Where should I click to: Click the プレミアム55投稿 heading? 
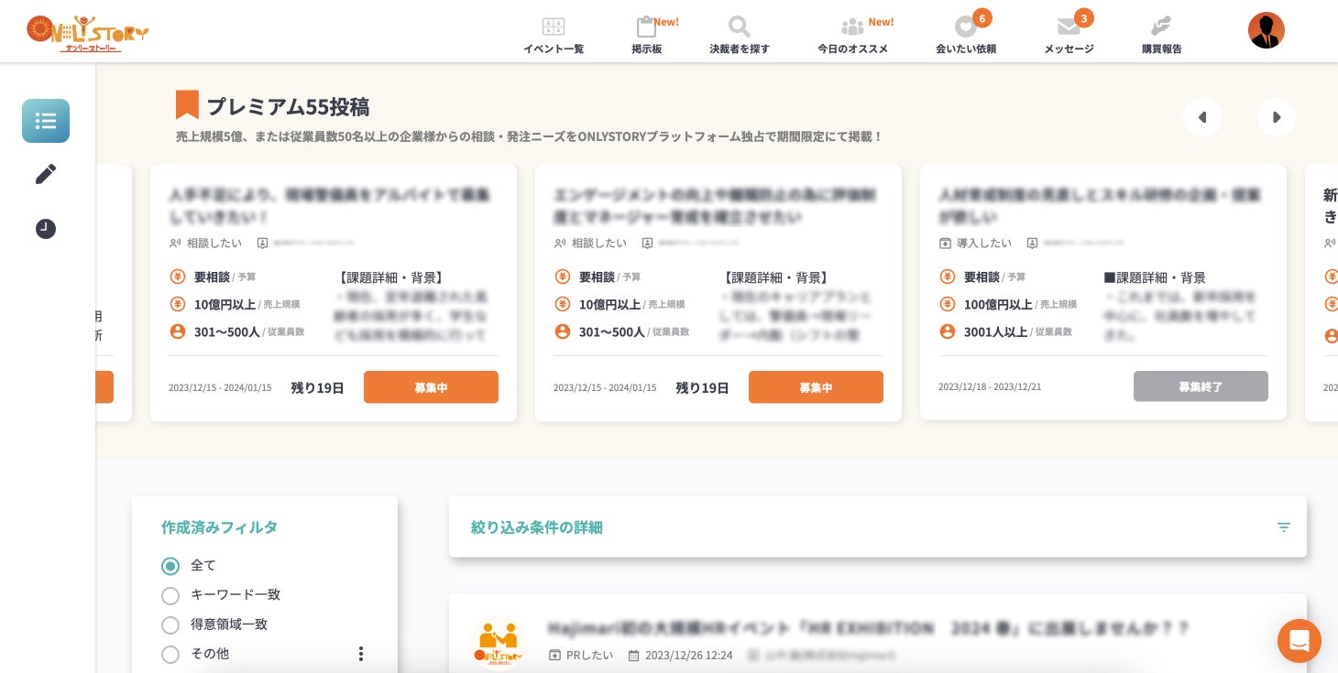pyautogui.click(x=288, y=106)
